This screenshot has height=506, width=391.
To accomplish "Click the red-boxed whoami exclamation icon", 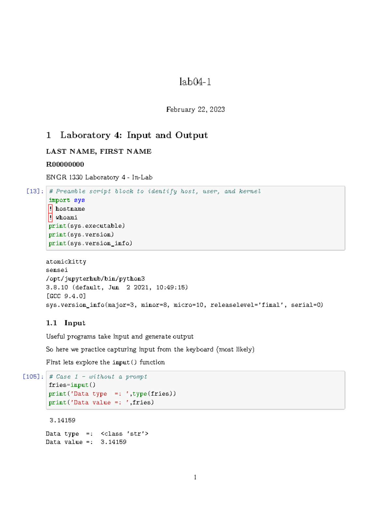I will click(51, 217).
